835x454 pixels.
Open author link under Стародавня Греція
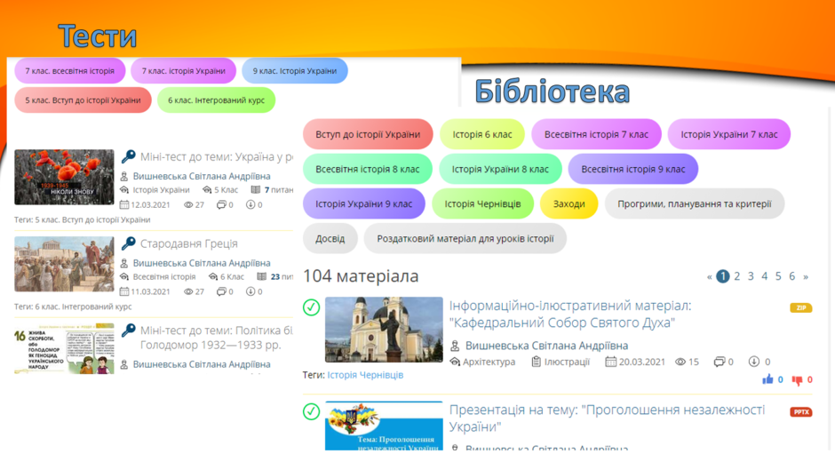202,263
